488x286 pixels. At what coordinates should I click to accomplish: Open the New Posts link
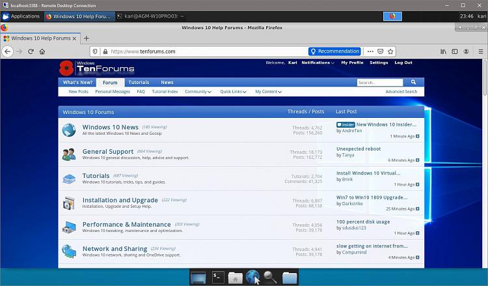point(79,92)
